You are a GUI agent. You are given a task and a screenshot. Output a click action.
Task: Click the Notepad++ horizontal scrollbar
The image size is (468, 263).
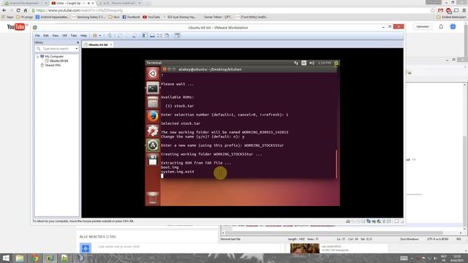334,233
